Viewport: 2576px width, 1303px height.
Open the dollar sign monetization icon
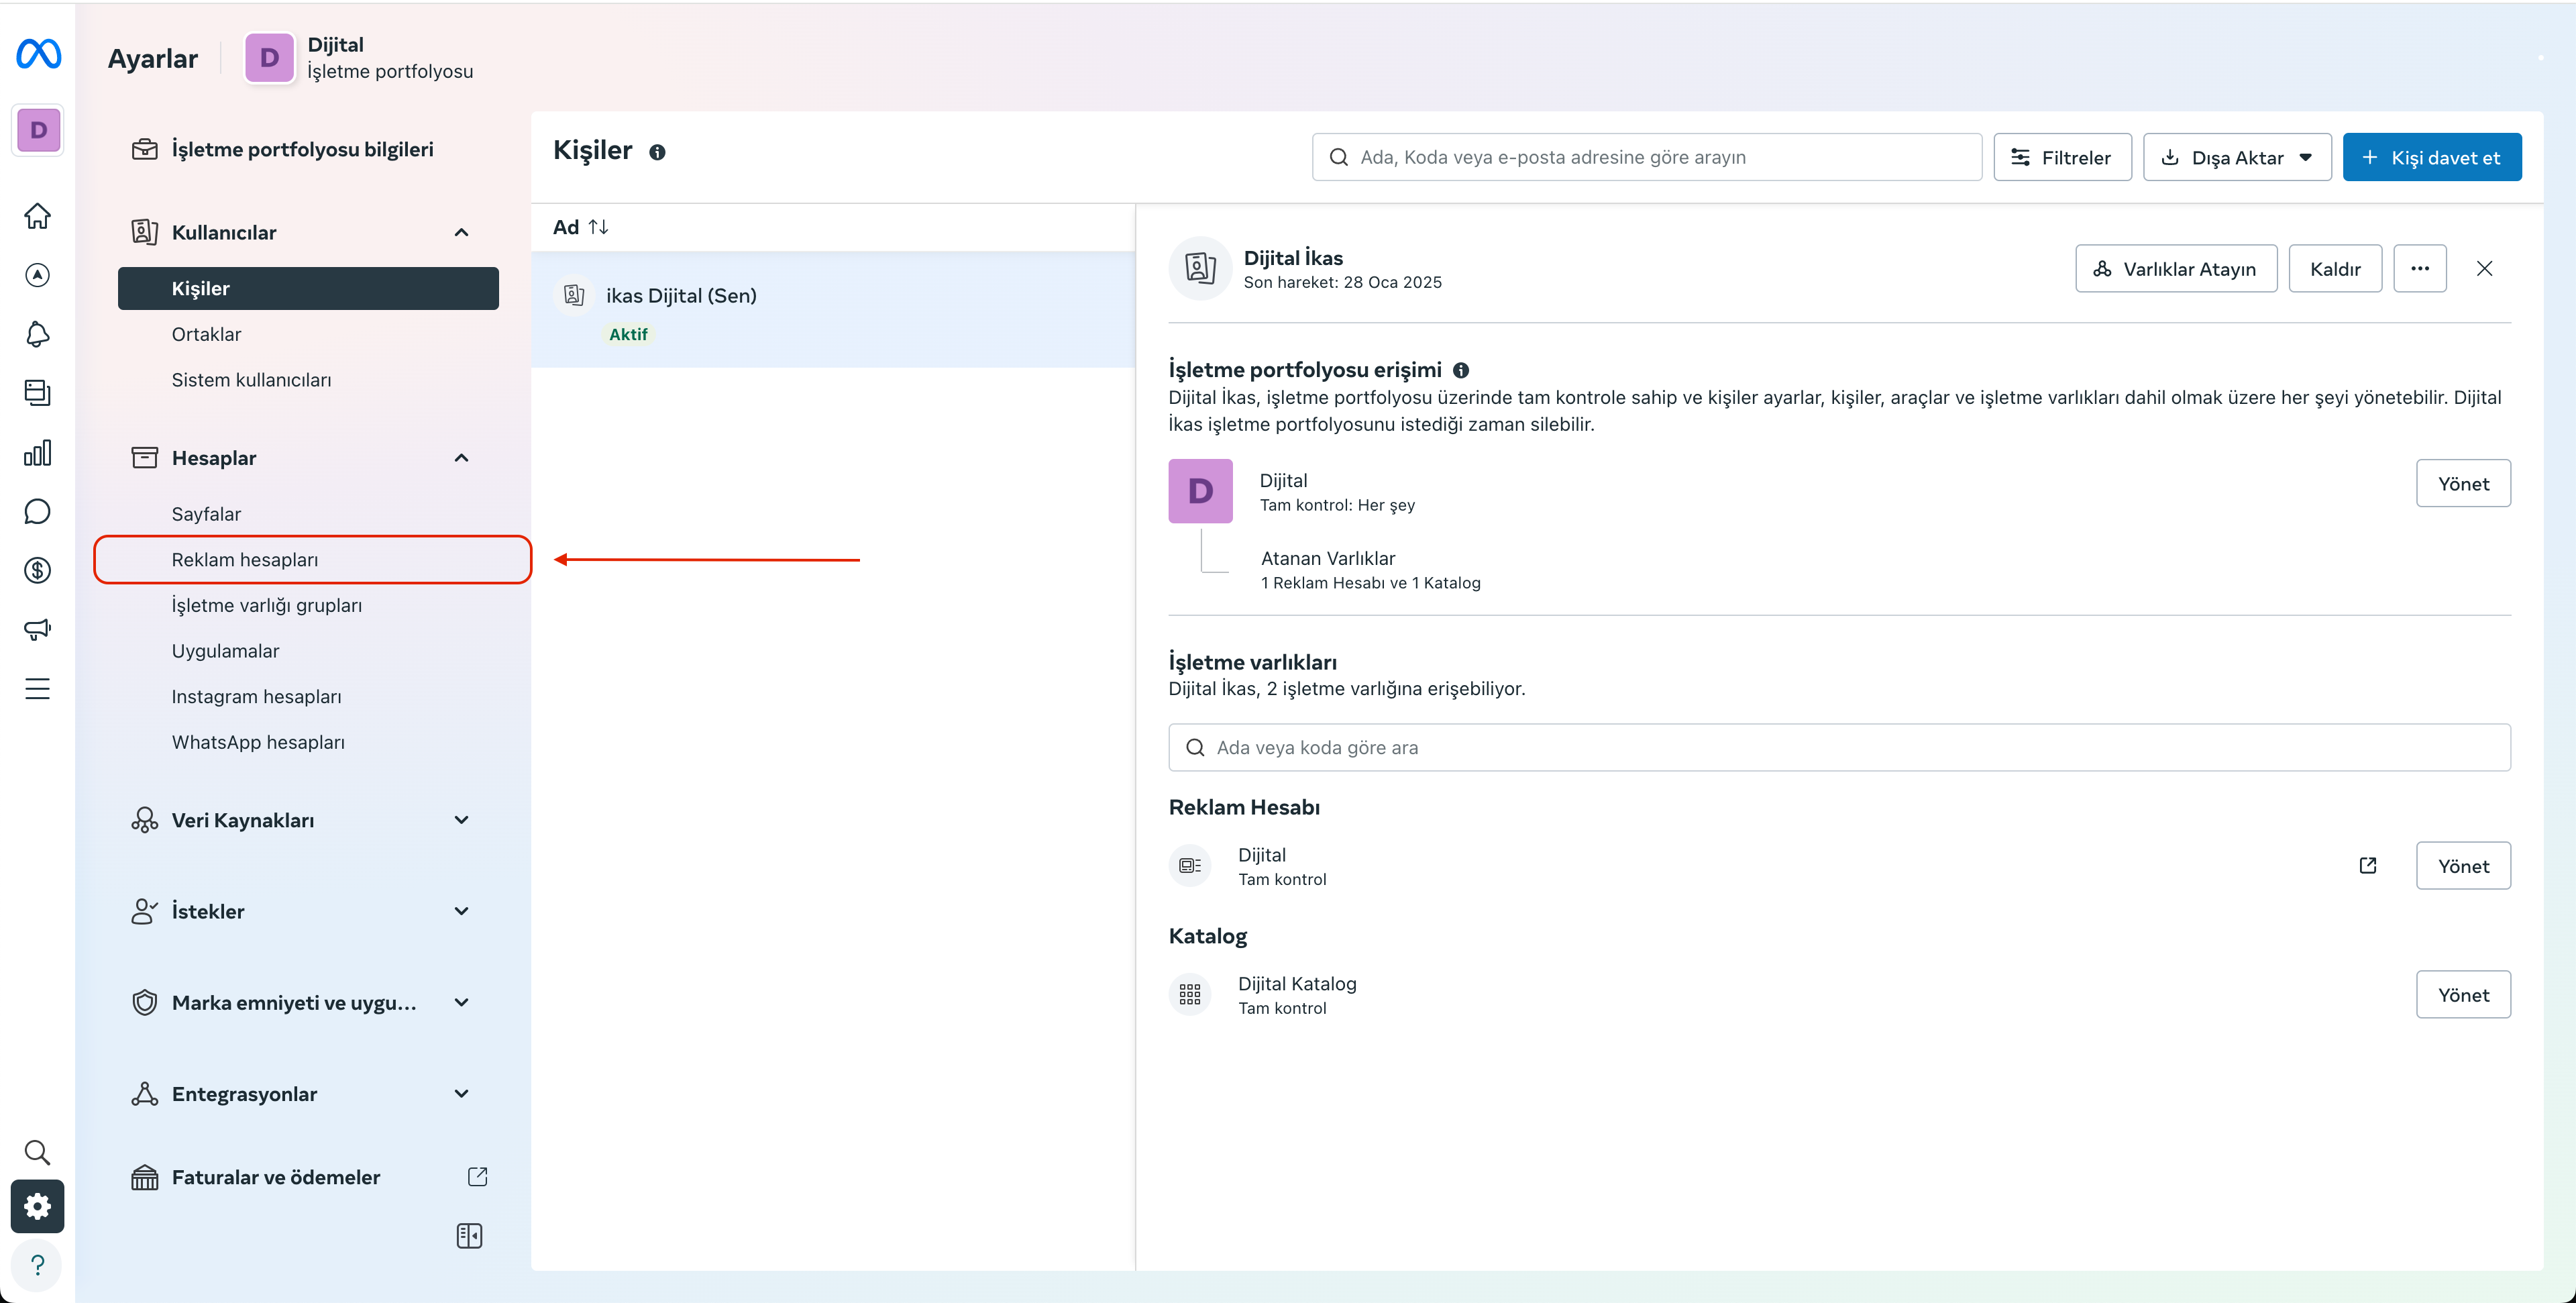point(38,571)
